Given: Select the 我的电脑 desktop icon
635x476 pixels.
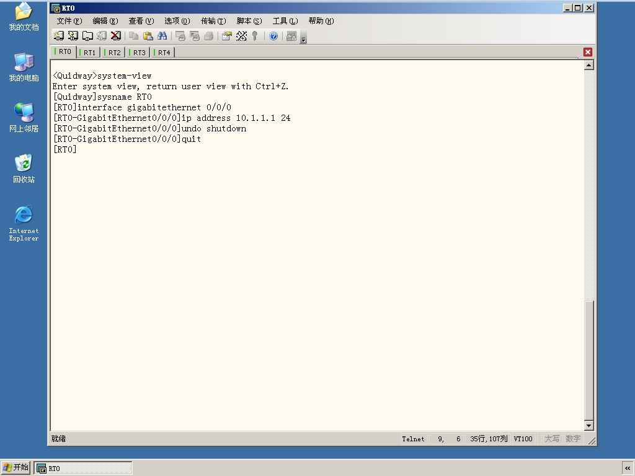Looking at the screenshot, I should point(24,67).
